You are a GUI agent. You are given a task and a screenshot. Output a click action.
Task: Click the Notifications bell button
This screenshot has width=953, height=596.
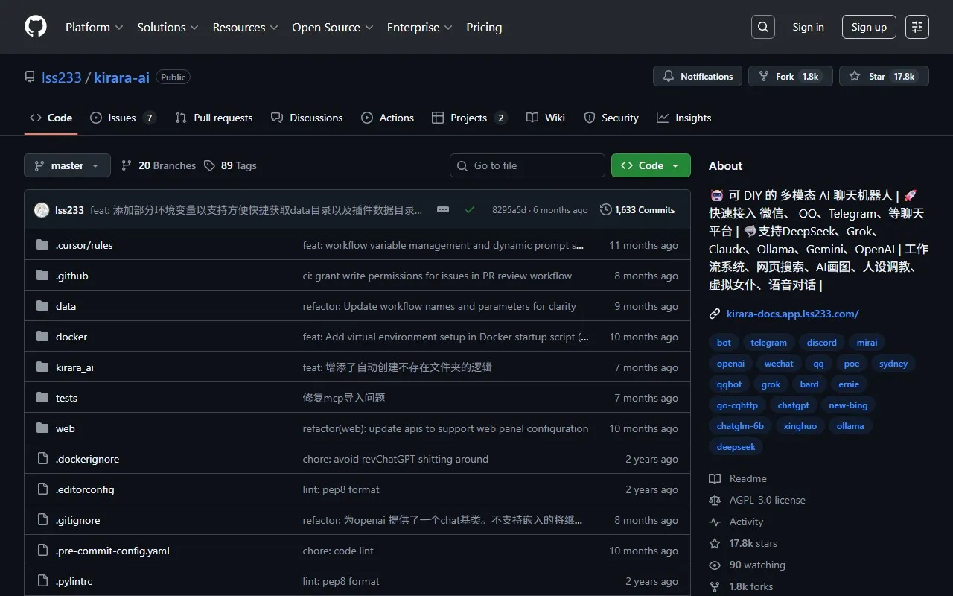coord(698,76)
